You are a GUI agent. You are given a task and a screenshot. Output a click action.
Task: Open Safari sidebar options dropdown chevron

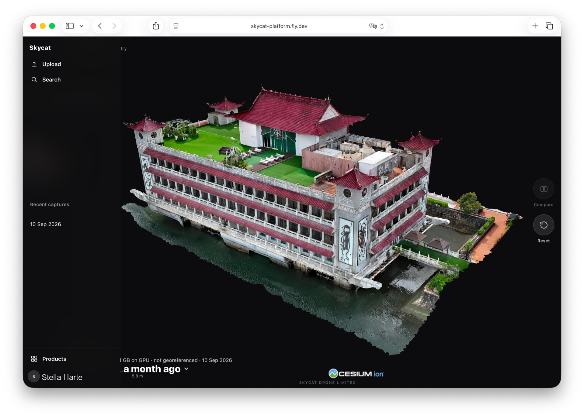(82, 26)
